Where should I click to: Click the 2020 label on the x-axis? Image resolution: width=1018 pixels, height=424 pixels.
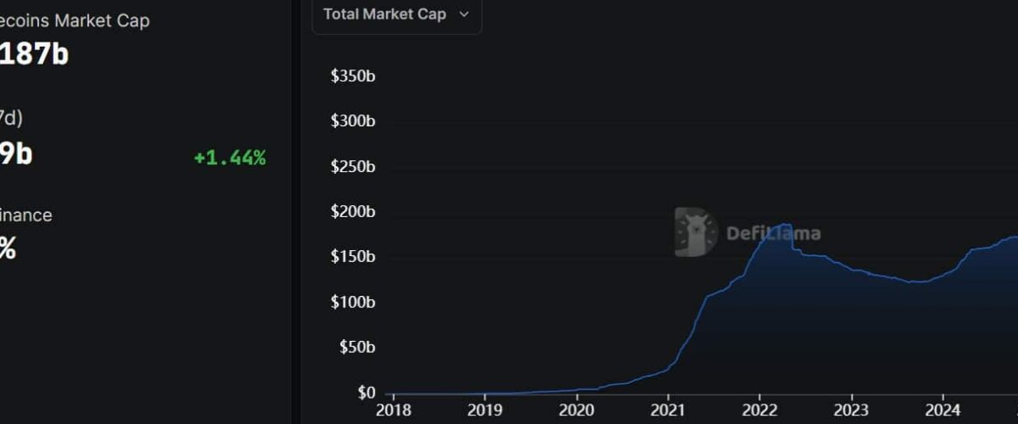point(576,411)
